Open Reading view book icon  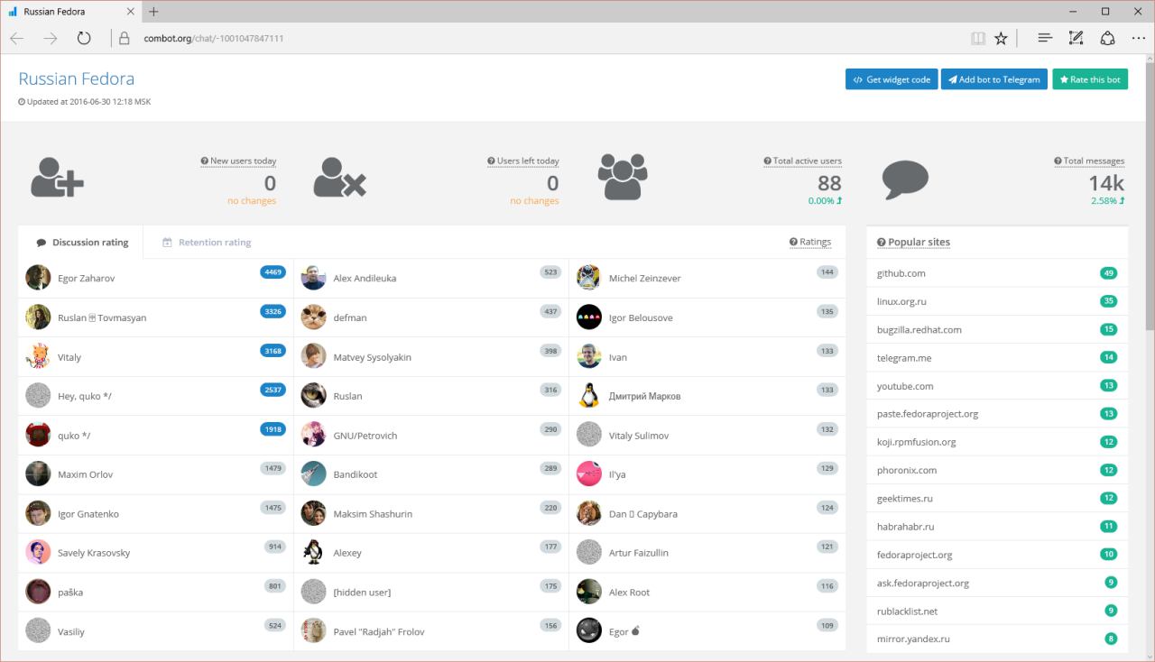(x=978, y=39)
